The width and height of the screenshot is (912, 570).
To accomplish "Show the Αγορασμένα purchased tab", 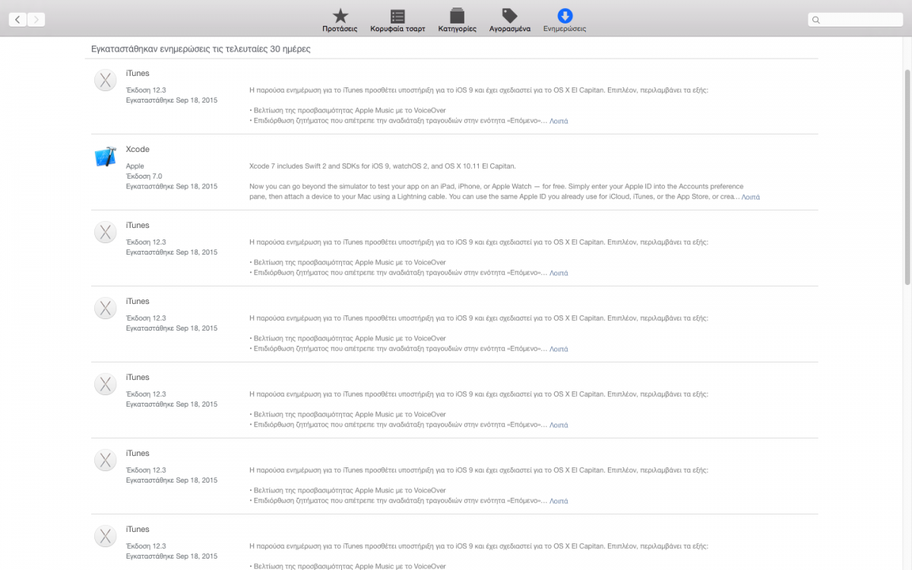I will 509,21.
